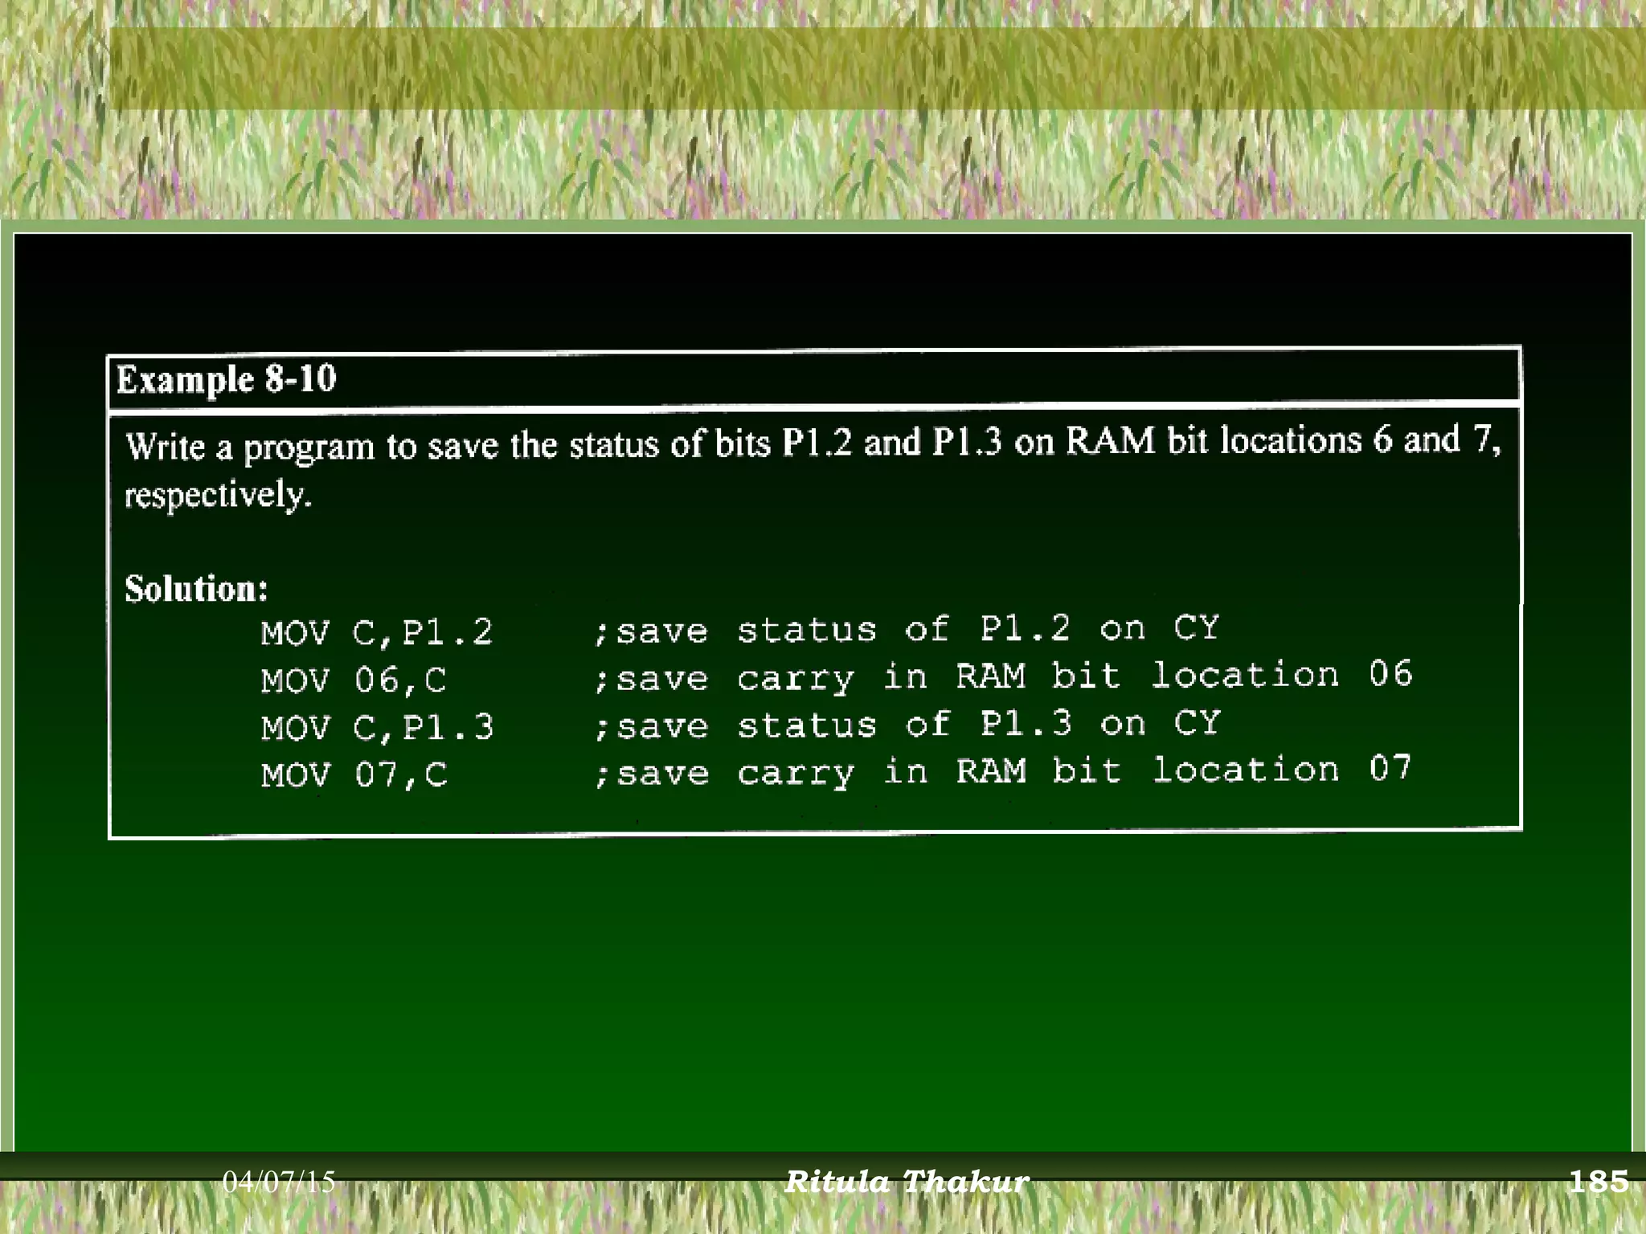Click the MOV 06,C instruction
This screenshot has width=1646, height=1234.
(x=354, y=680)
